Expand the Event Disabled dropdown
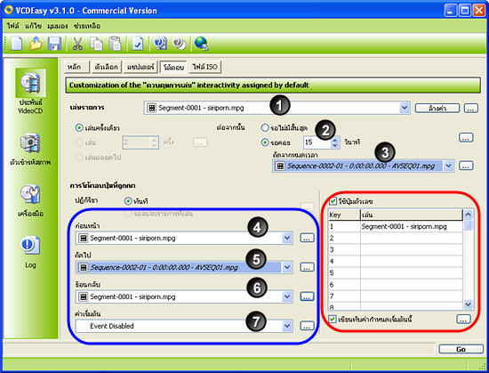Screen dimensions: 489x373 tap(287, 326)
